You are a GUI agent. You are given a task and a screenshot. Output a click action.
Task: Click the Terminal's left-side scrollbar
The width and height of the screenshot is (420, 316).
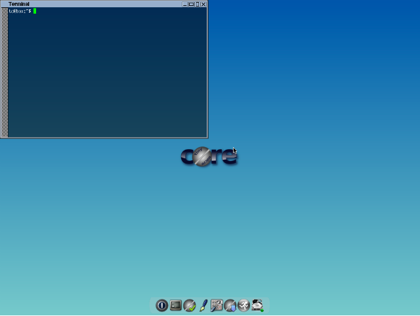(5, 72)
